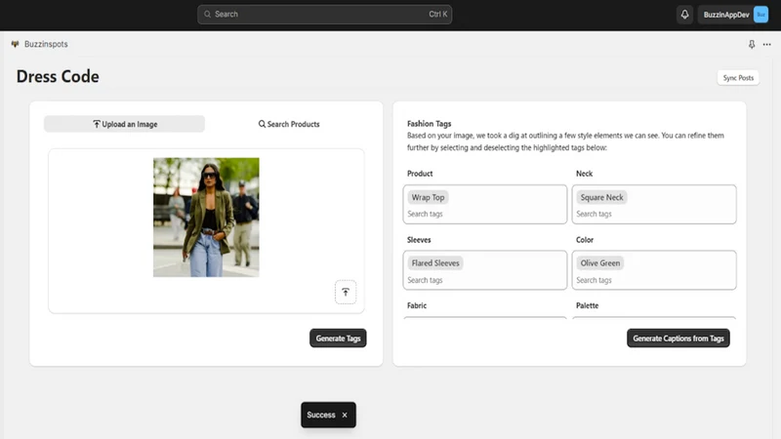
Task: Toggle the Olive Green color tag
Action: 600,262
